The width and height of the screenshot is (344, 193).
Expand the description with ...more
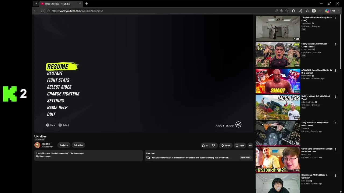(48, 156)
